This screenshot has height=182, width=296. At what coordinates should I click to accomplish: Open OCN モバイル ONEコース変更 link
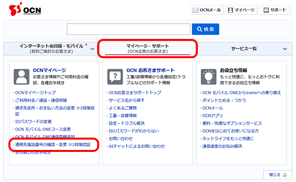pyautogui.click(x=43, y=129)
